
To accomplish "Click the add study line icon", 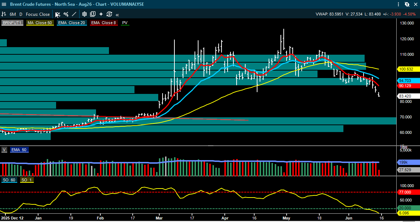I will coord(66,14).
